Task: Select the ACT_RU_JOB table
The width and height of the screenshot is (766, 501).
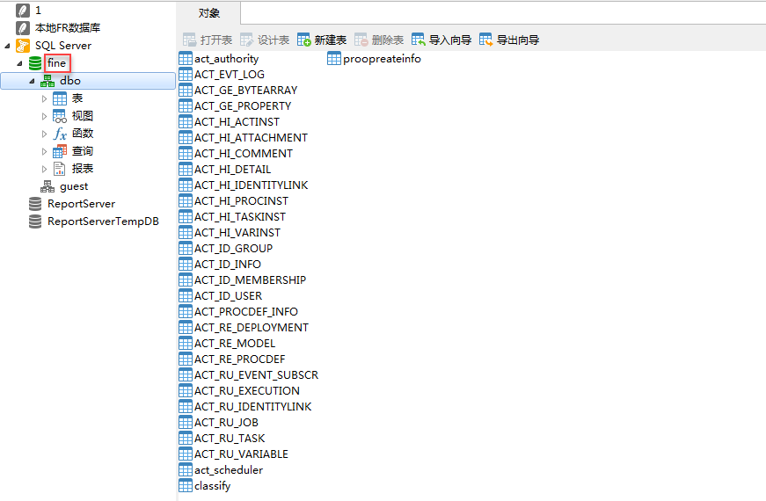Action: 226,423
